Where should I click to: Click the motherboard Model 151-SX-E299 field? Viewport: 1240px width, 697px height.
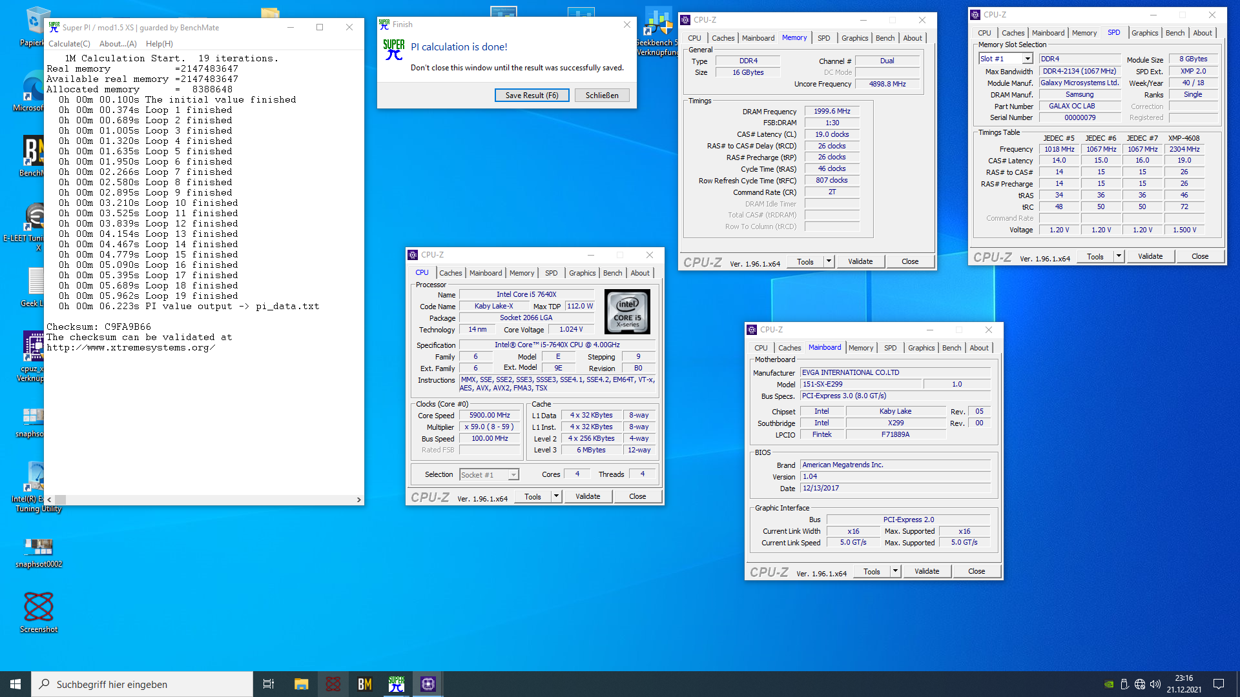pos(860,384)
